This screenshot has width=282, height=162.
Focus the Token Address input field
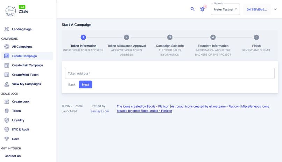[x=170, y=73]
